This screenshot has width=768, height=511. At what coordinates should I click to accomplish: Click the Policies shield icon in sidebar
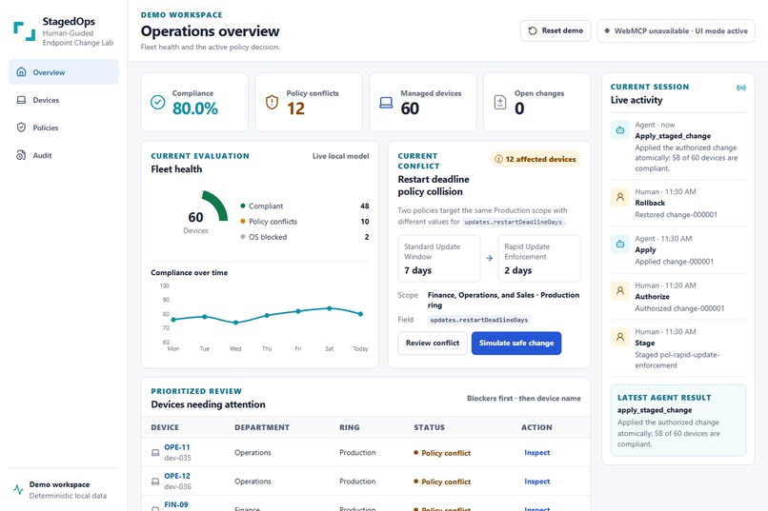pos(21,128)
